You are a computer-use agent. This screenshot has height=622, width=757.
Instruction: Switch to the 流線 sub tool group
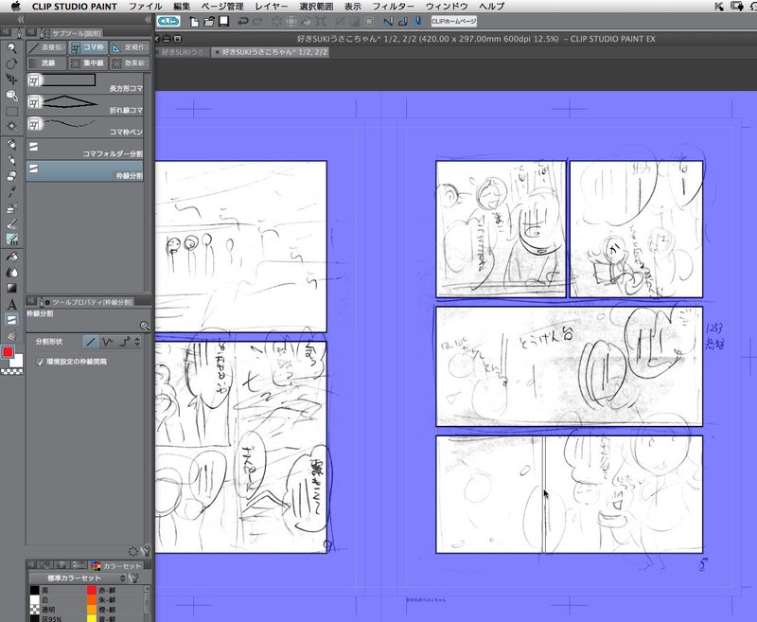click(x=46, y=63)
